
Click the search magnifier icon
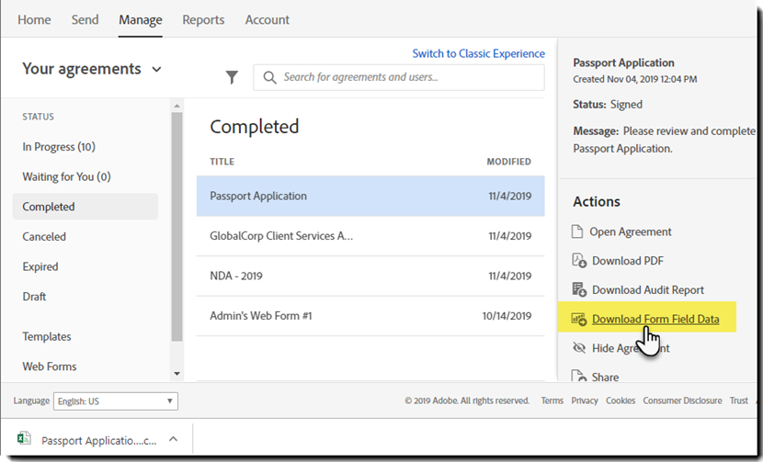[x=269, y=78]
